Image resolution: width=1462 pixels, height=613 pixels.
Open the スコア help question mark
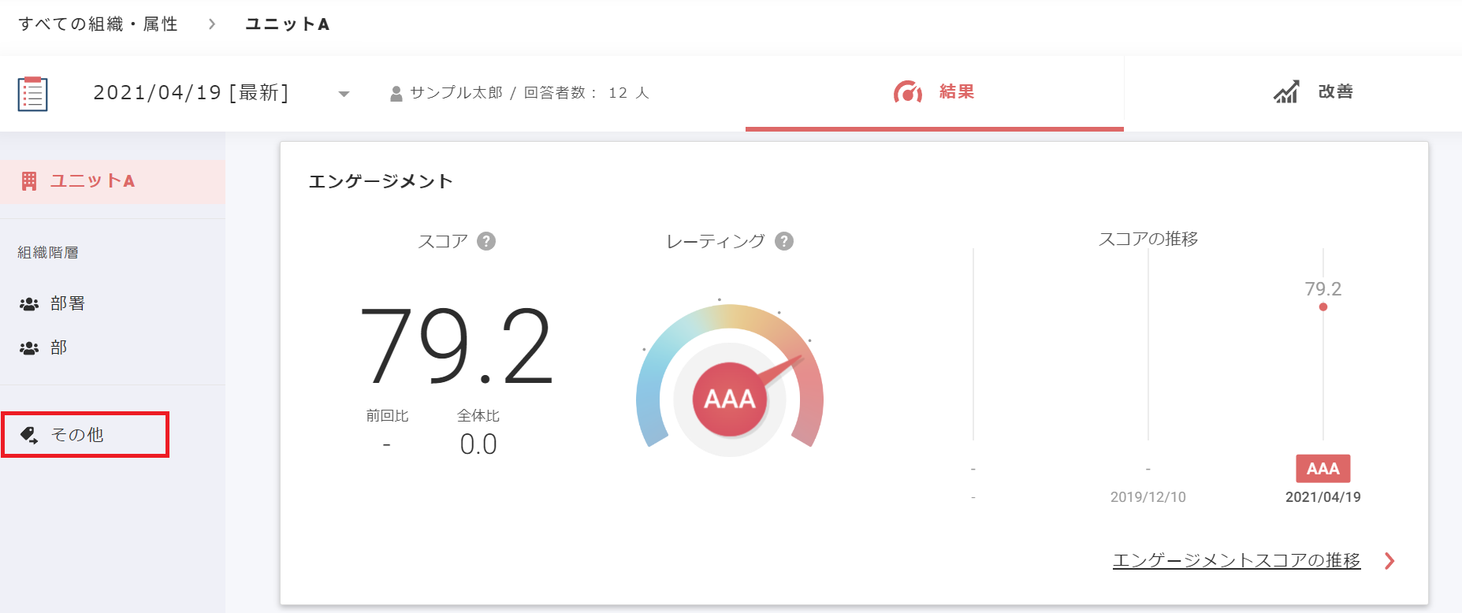point(488,241)
